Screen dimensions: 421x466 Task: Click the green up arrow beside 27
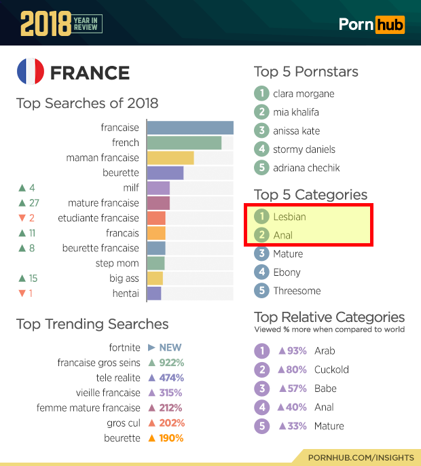(x=22, y=203)
